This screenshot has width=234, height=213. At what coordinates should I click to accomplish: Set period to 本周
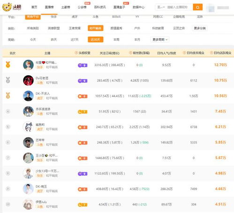point(116,39)
